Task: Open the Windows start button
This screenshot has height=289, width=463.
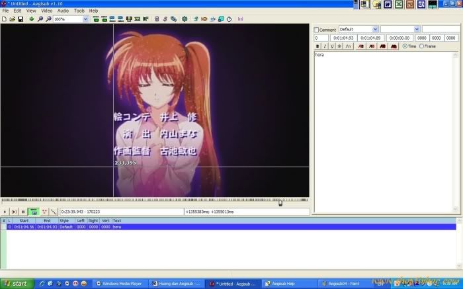Action: pyautogui.click(x=17, y=284)
